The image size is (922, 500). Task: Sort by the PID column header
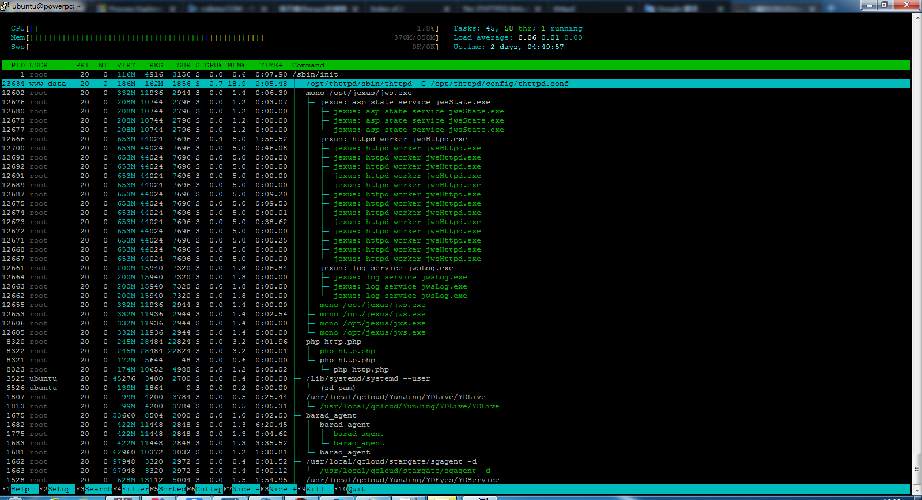coord(18,65)
